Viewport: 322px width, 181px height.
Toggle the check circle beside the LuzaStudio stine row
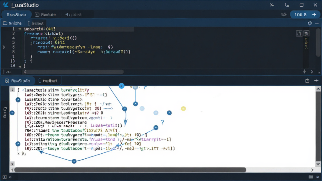coord(18,100)
